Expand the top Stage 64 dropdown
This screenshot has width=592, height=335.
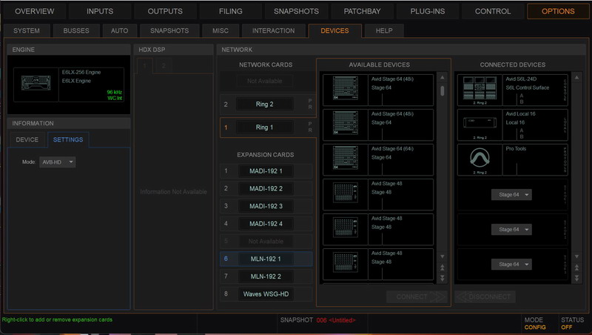[x=512, y=195]
